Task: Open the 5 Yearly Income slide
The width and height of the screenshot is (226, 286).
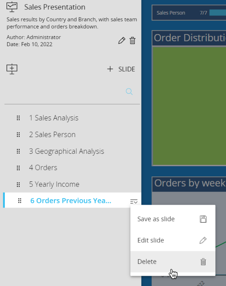Action: [x=54, y=184]
